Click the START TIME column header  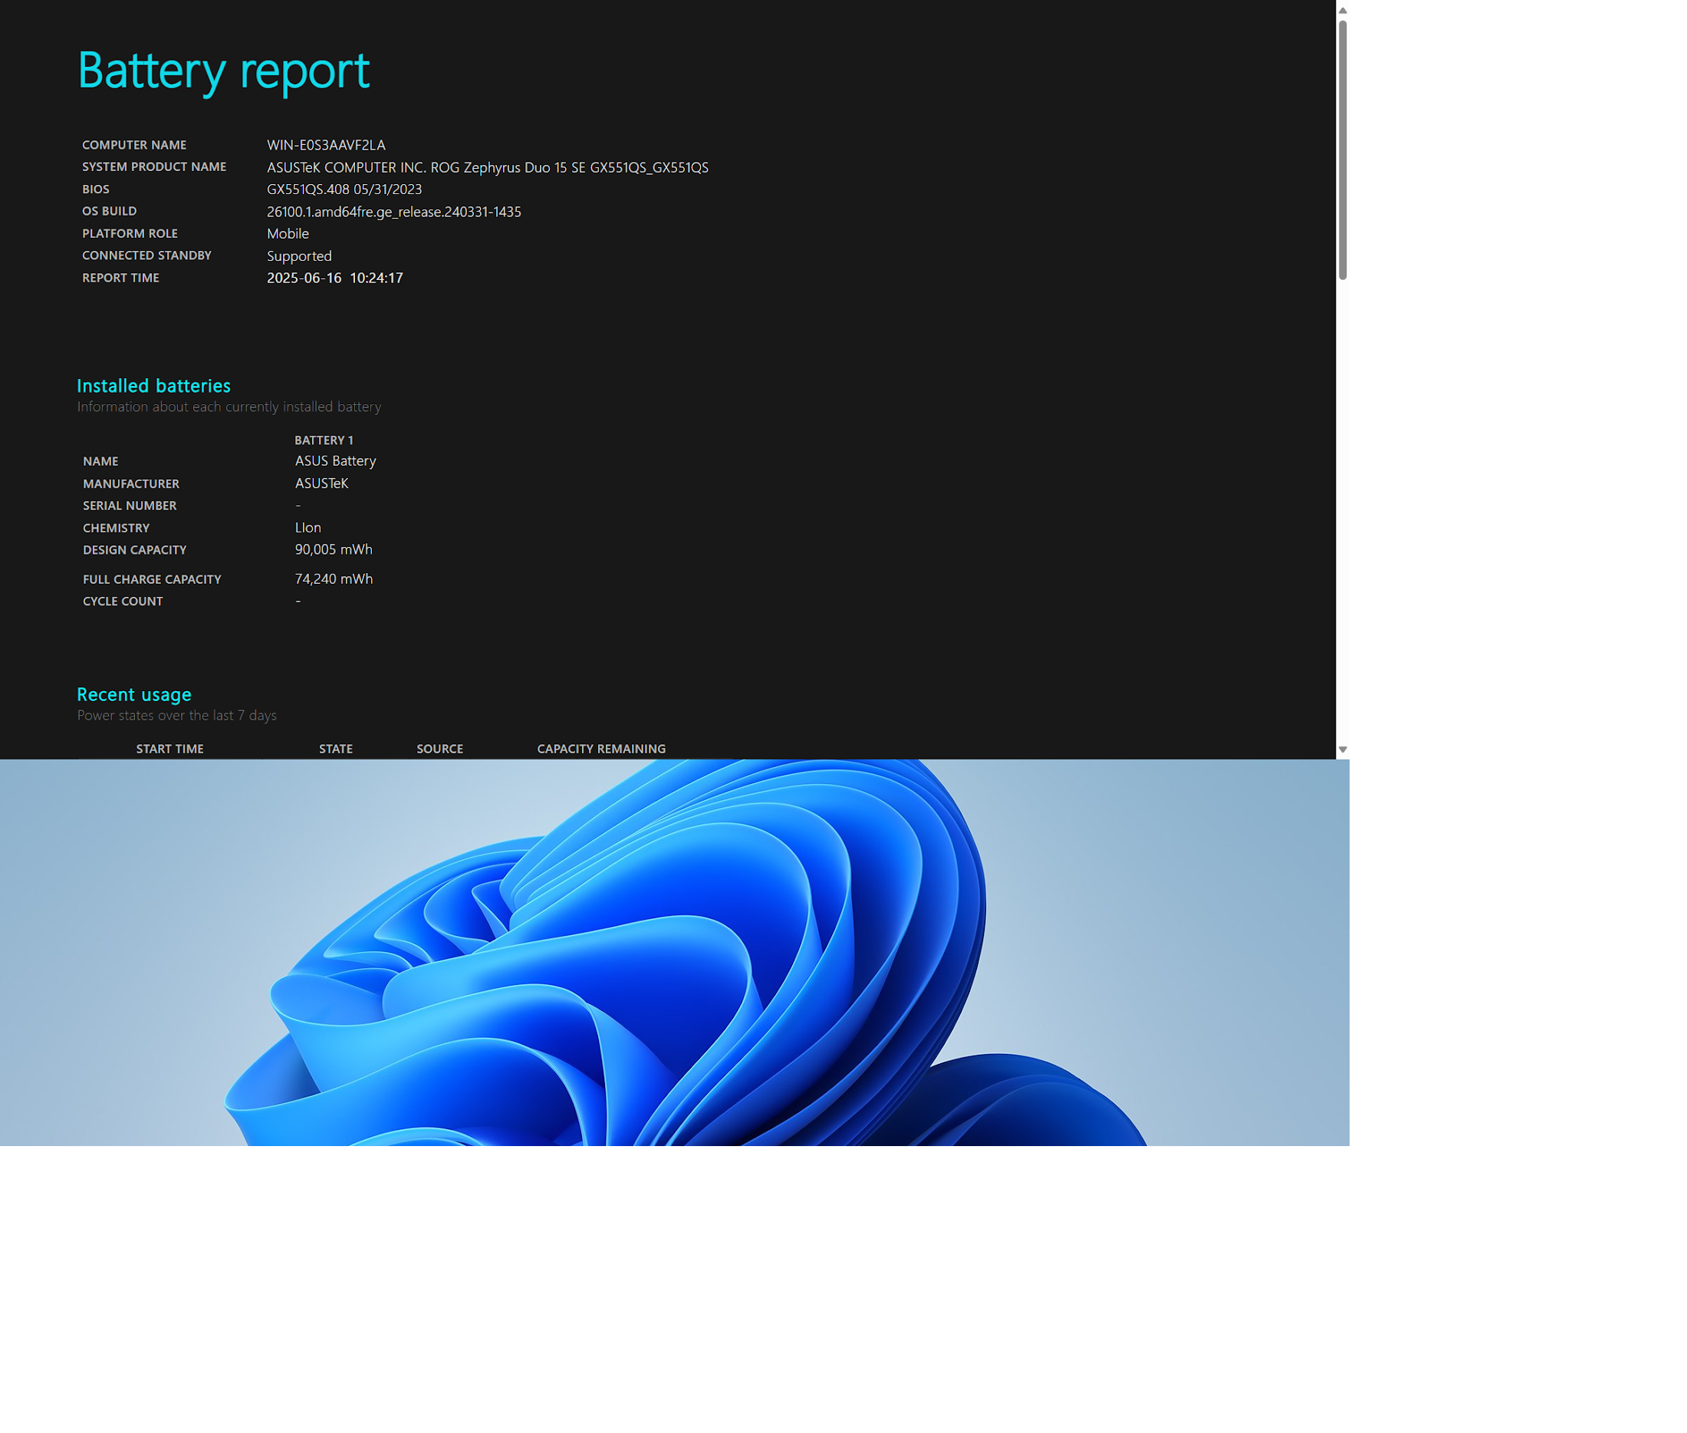tap(169, 749)
